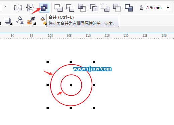Select the Transparency wine-glass tool
The image size is (174, 125).
point(20,20)
